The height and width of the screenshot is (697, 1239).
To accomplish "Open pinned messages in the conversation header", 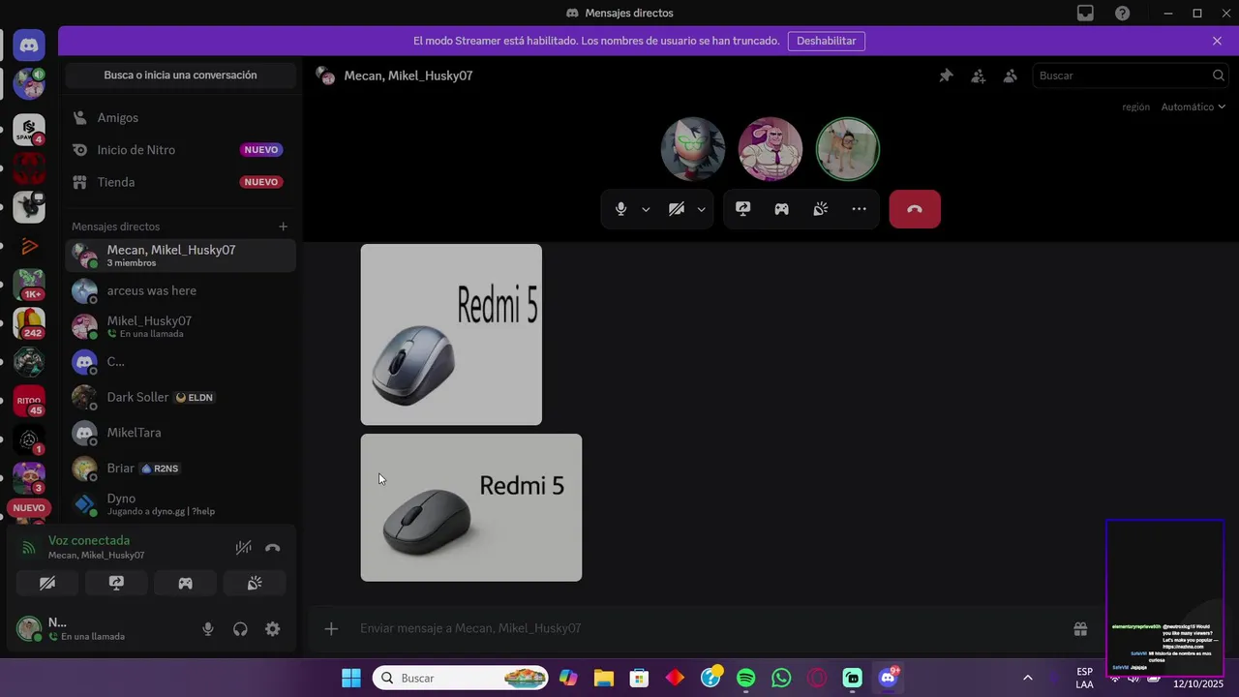I will (x=946, y=76).
